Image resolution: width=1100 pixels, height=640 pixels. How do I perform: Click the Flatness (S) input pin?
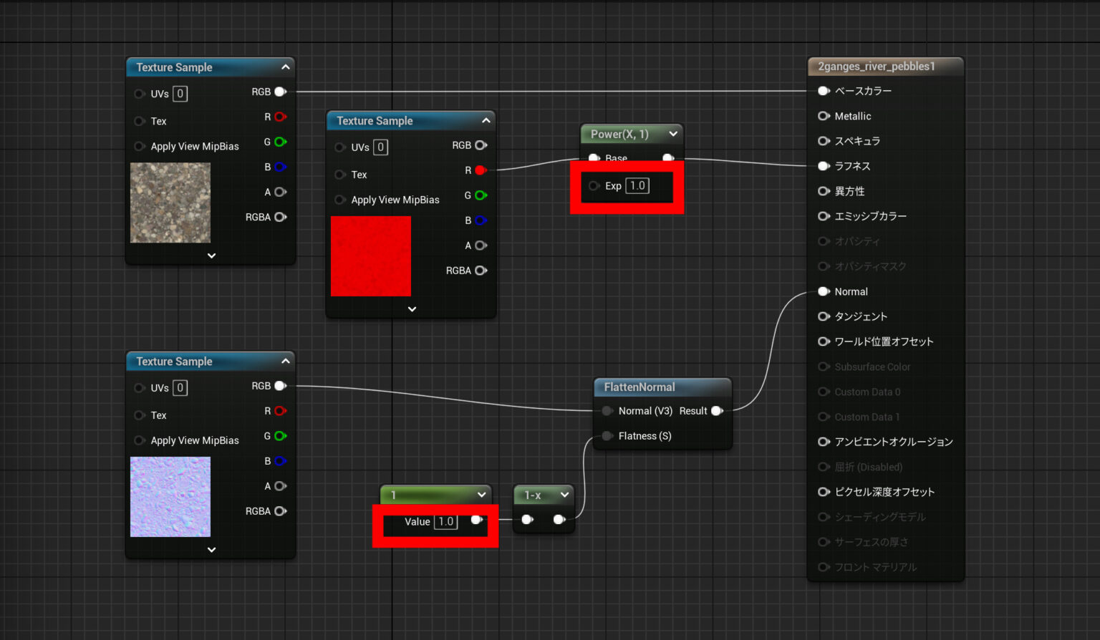click(607, 436)
